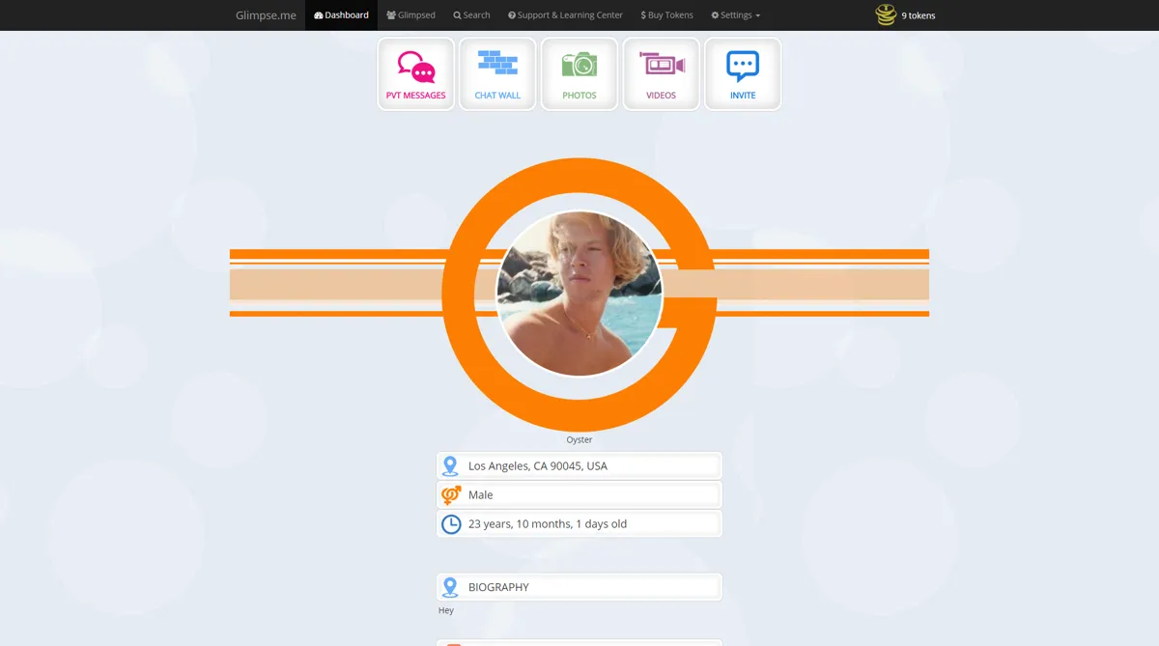Open the Buy Tokens page
The width and height of the screenshot is (1159, 646).
coord(666,15)
